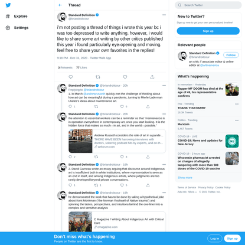This screenshot has width=245, height=245.
Task: Like the main tweet with heart icon
Action: click(125, 77)
